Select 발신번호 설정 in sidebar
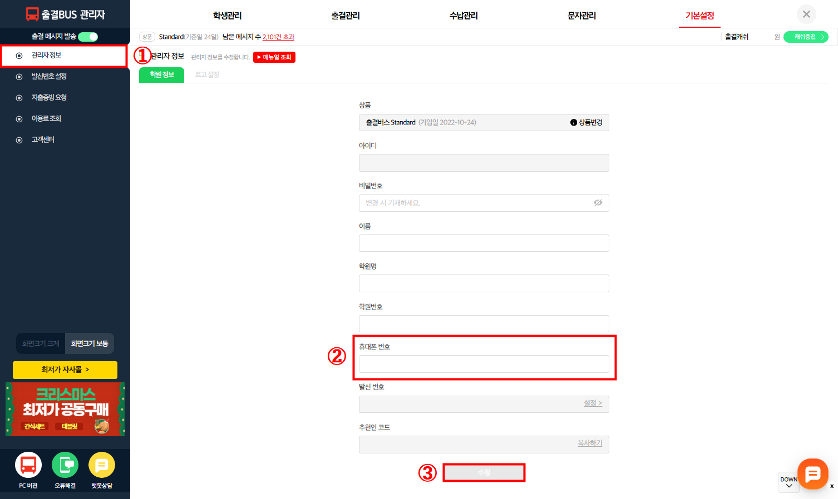Viewport: 838px width, 499px height. 49,77
